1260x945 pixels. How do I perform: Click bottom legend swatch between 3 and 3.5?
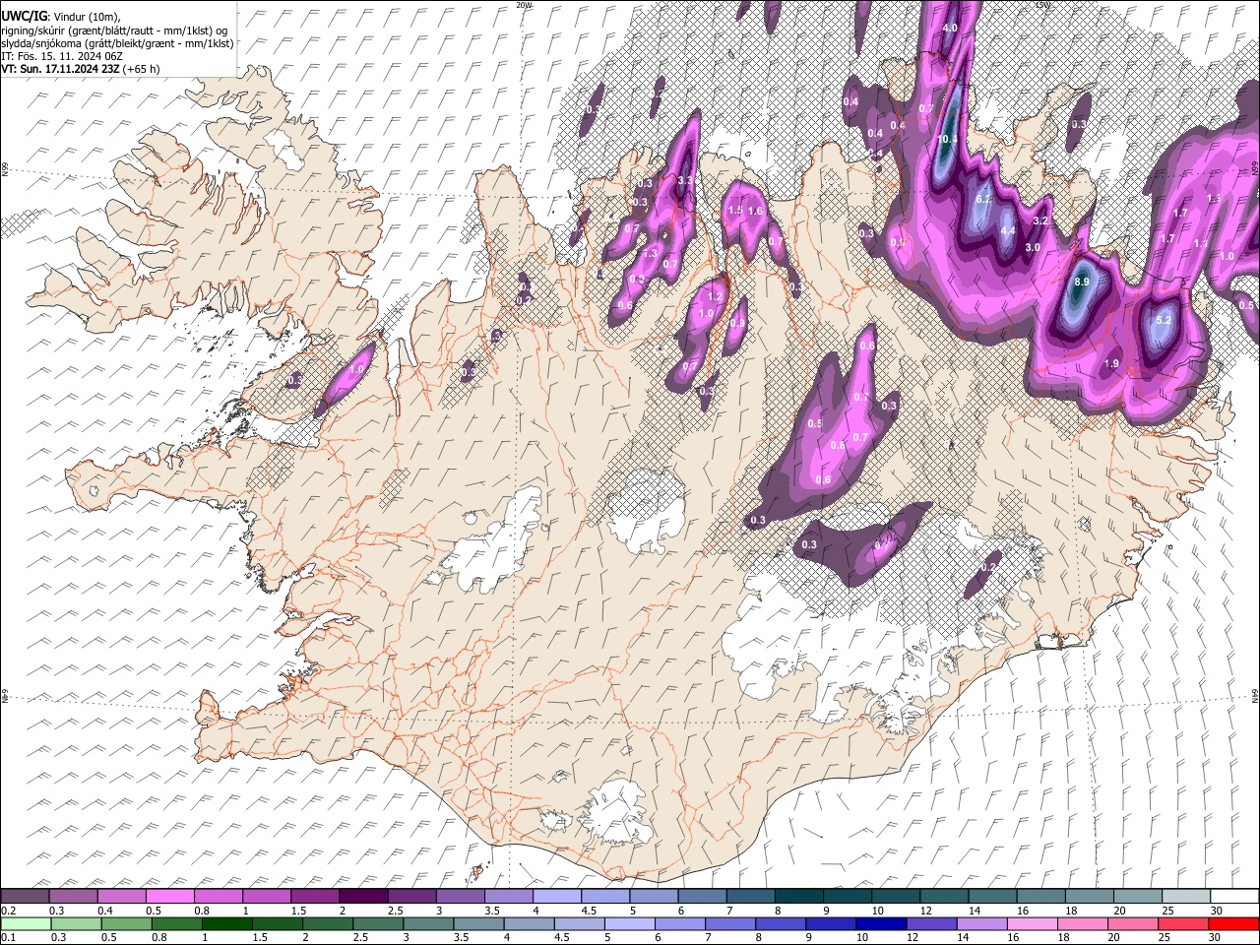click(428, 923)
